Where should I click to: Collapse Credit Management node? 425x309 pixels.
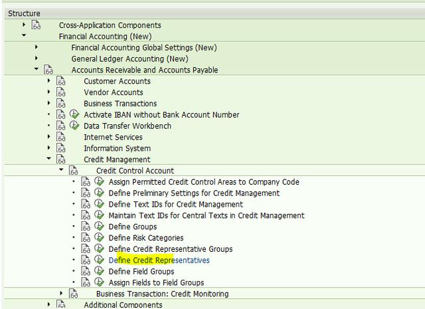click(48, 158)
